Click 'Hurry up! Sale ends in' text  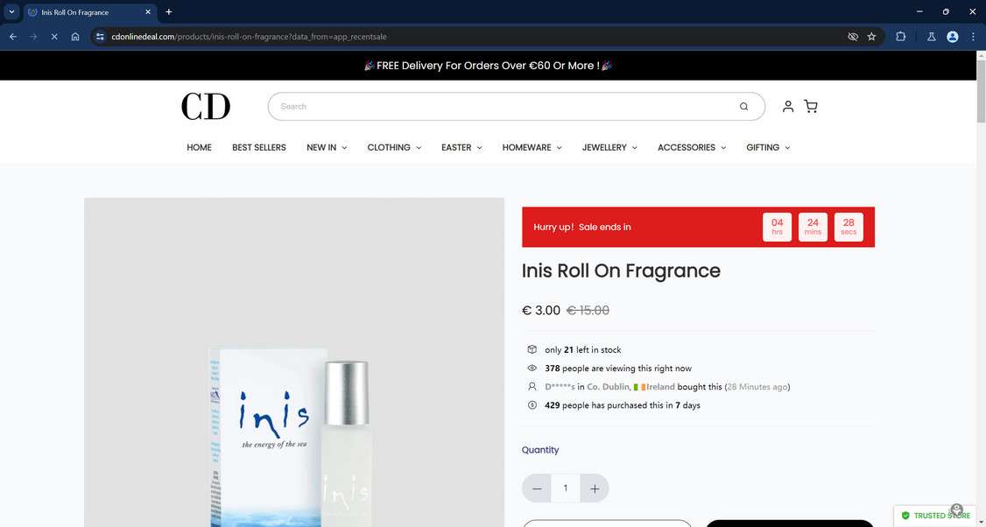(x=581, y=227)
